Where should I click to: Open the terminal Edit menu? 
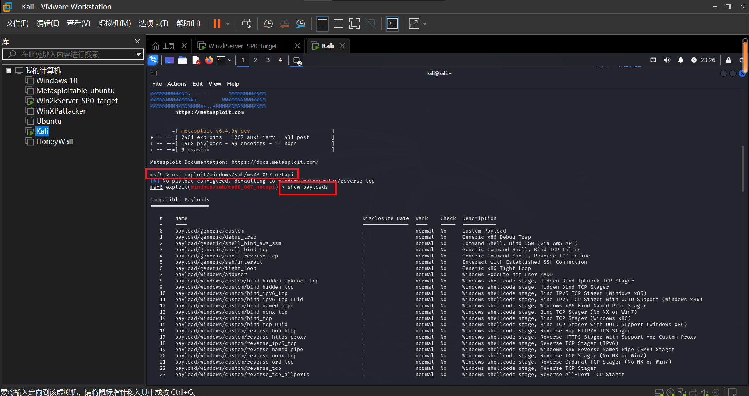(x=198, y=84)
